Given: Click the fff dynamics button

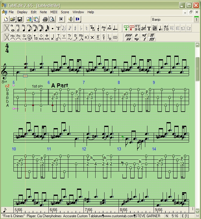Looking at the screenshot, I should point(152,39).
